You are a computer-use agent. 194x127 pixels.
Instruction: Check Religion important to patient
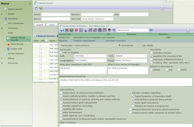tap(151, 70)
